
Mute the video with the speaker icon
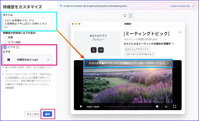pos(157,106)
